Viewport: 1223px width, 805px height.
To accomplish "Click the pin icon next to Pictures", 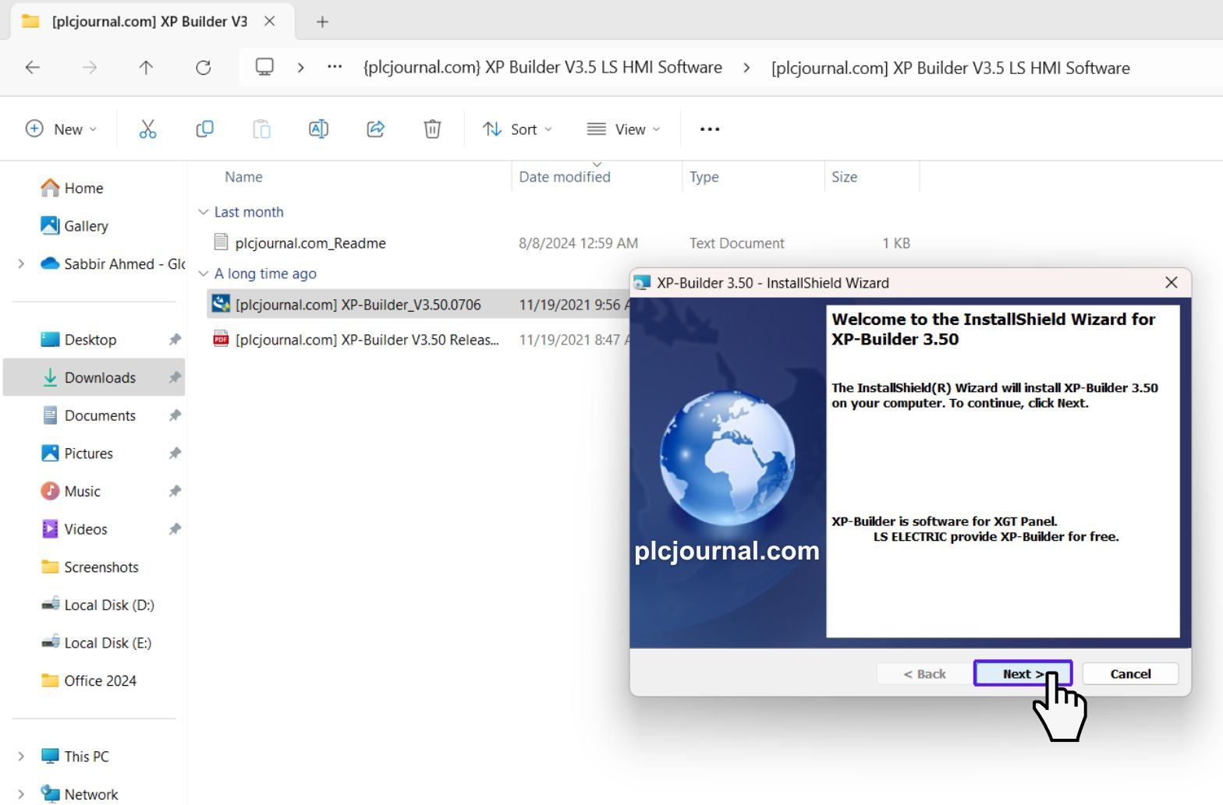I will (x=175, y=454).
